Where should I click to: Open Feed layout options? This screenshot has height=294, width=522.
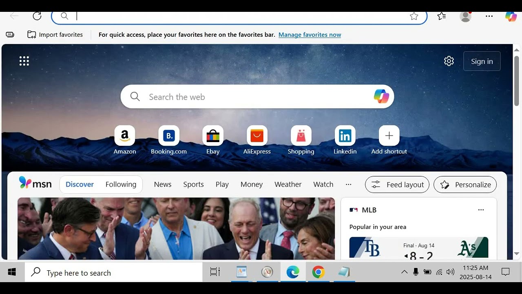397,185
